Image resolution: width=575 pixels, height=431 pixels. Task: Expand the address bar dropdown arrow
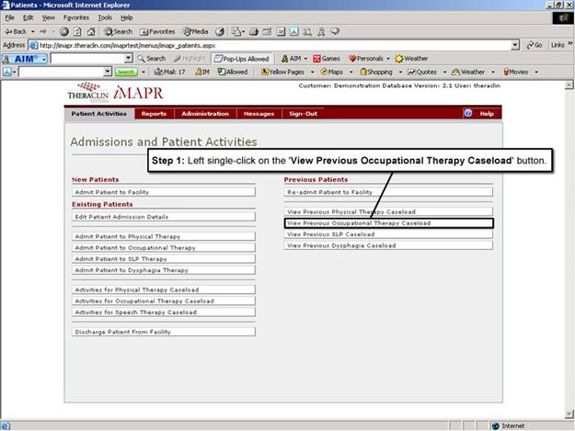(x=515, y=44)
